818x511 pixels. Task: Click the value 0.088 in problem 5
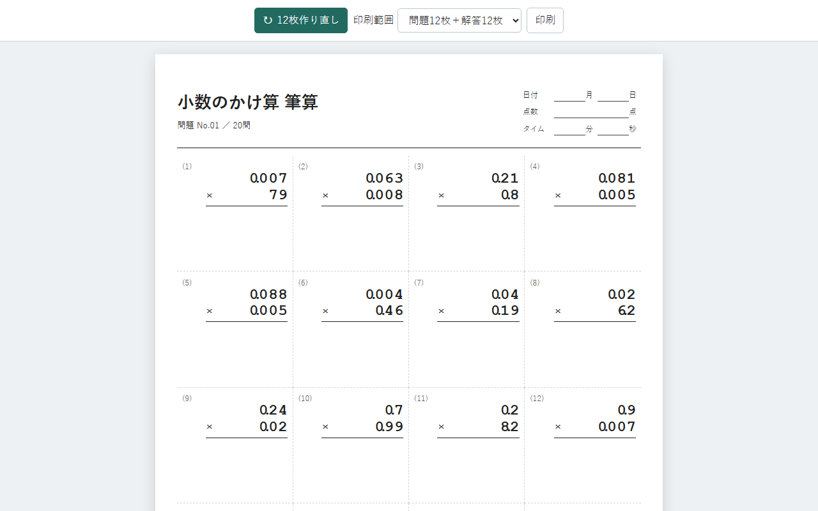coord(268,294)
